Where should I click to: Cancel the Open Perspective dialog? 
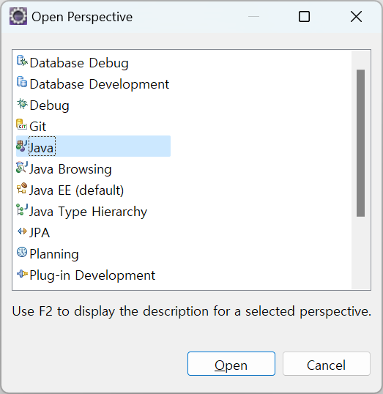pos(326,363)
